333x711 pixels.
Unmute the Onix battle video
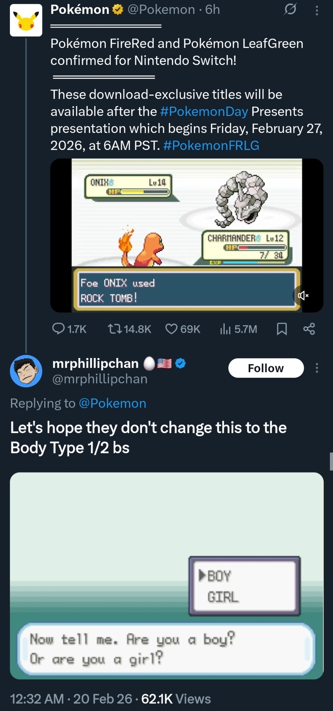click(x=303, y=295)
